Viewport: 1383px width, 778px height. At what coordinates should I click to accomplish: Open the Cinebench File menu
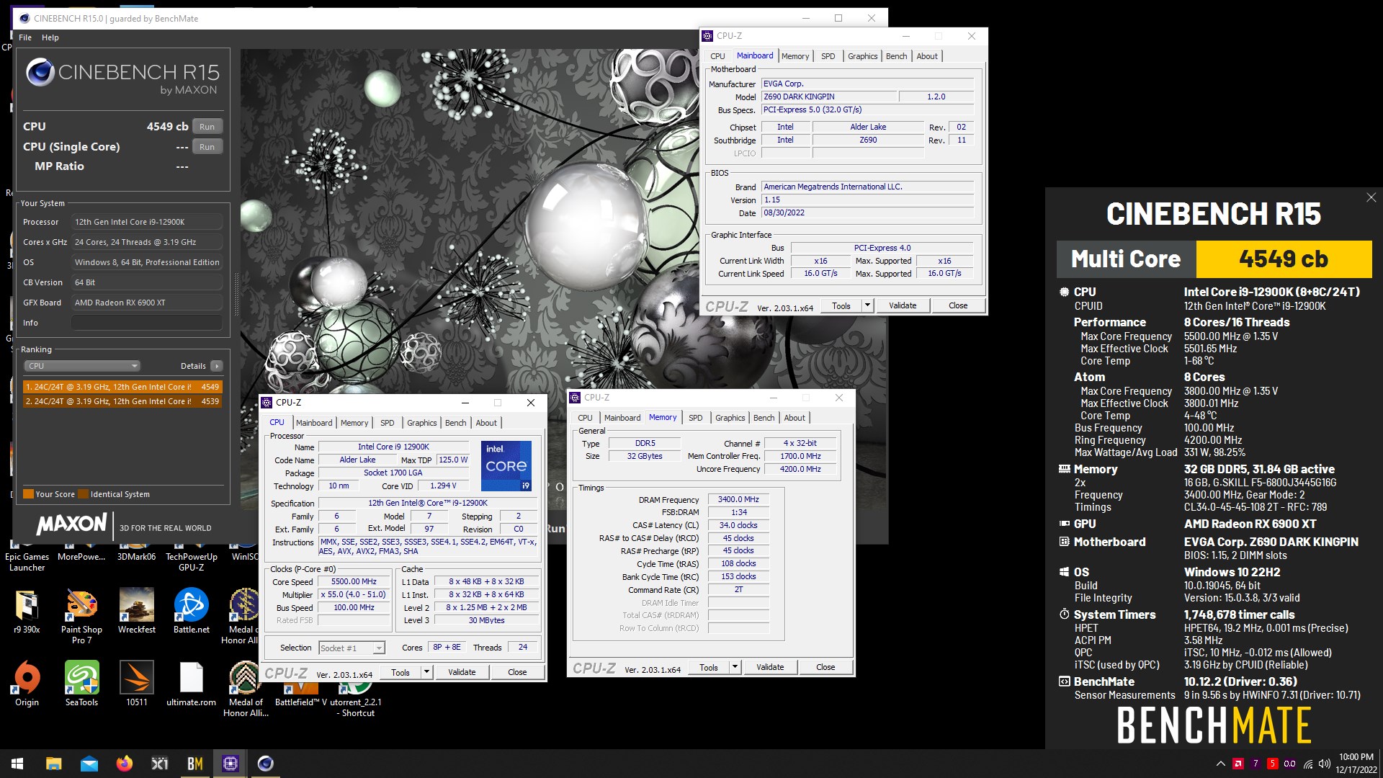click(25, 37)
